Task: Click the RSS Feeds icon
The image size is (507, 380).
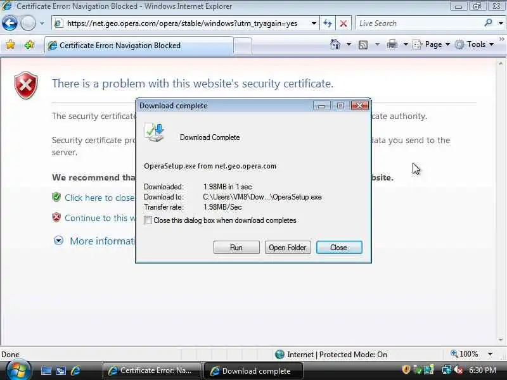Action: pyautogui.click(x=363, y=44)
